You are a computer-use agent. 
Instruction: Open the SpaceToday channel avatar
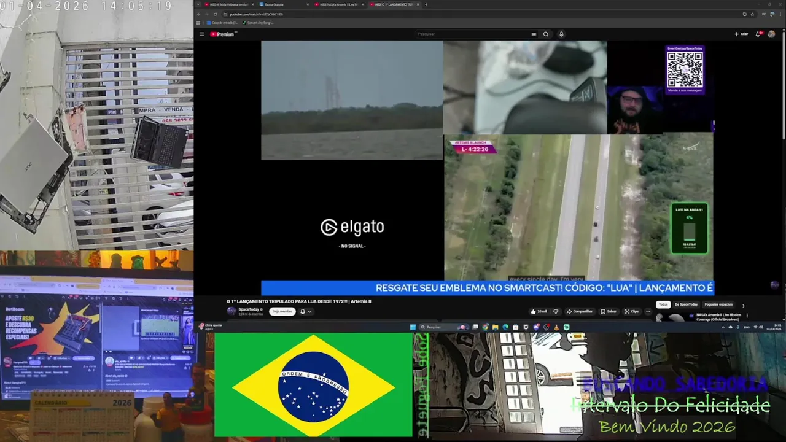click(232, 311)
